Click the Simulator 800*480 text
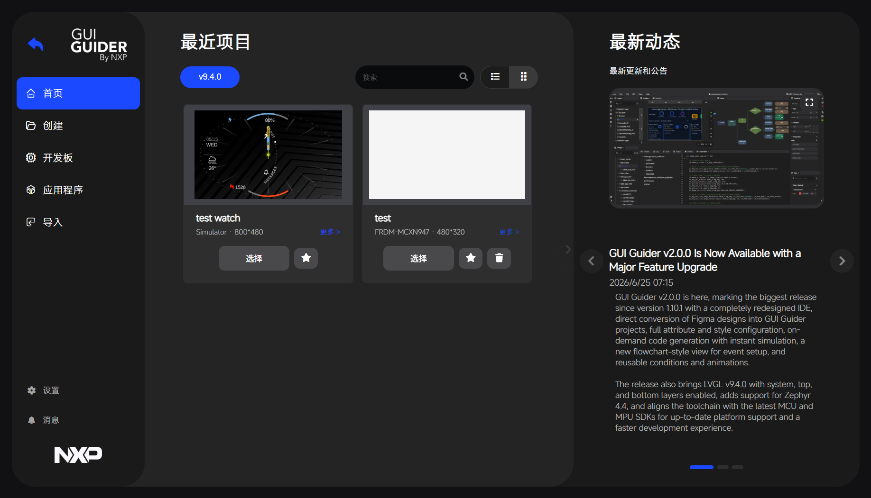The width and height of the screenshot is (871, 498). pyautogui.click(x=230, y=232)
